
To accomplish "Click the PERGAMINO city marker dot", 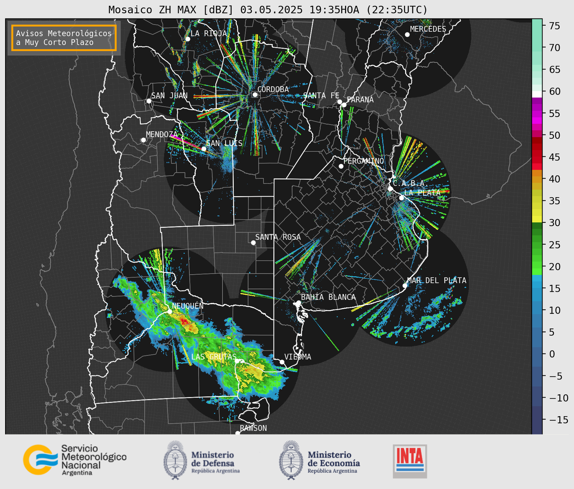I will coord(341,166).
